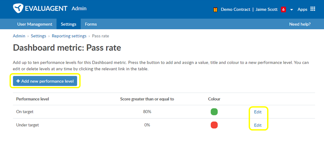Click the orange gift box icon
Viewport: 324px width, 142px height.
tap(215, 10)
